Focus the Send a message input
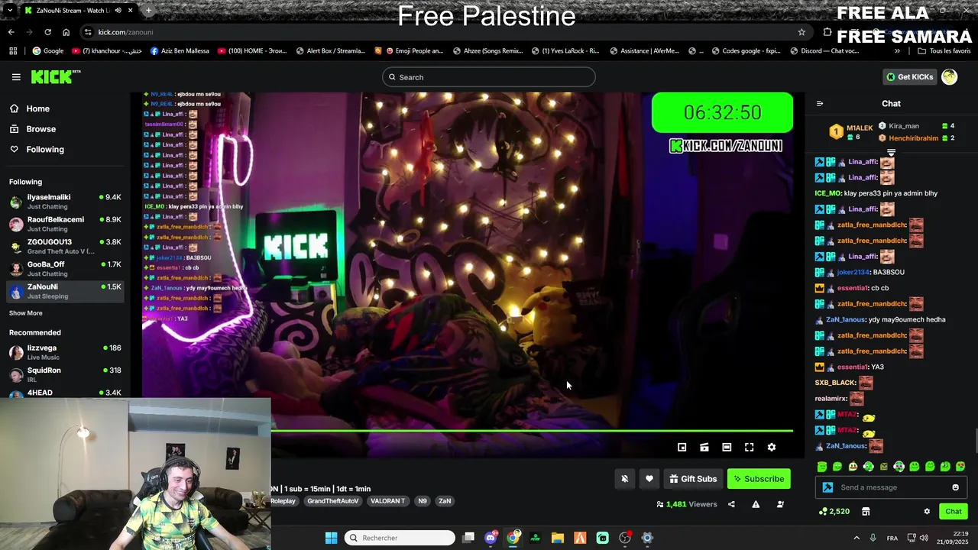This screenshot has width=978, height=550. [x=891, y=487]
